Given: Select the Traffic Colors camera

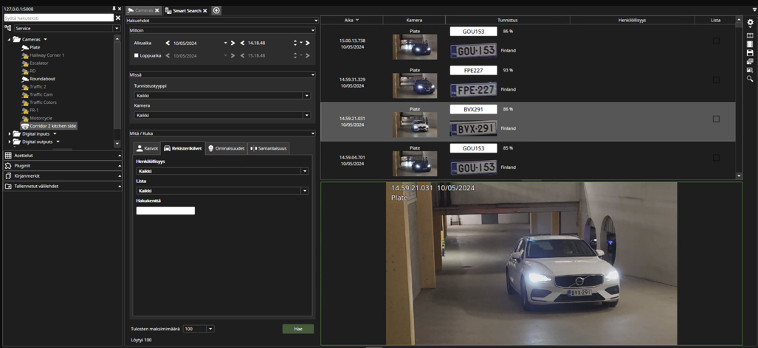Looking at the screenshot, I should click(43, 102).
